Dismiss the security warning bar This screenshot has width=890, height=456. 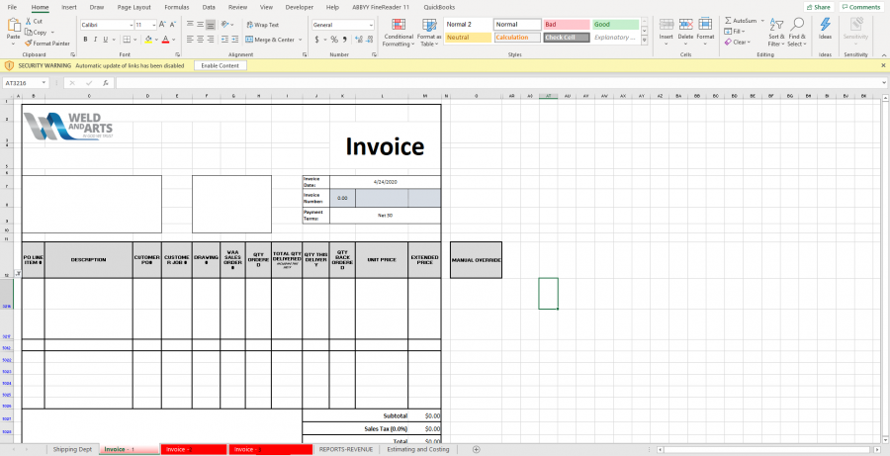[884, 66]
